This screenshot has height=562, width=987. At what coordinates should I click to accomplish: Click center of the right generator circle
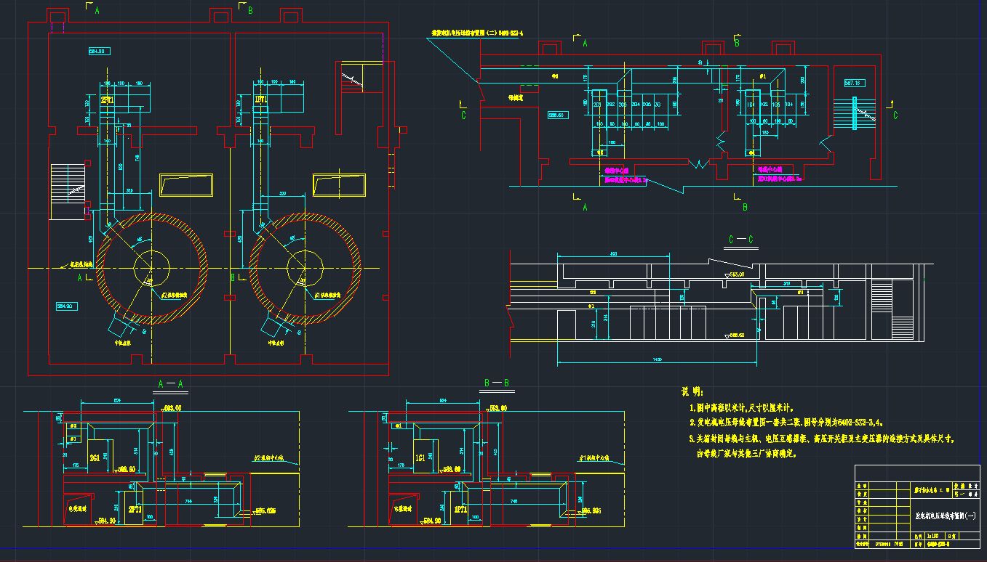(x=304, y=269)
